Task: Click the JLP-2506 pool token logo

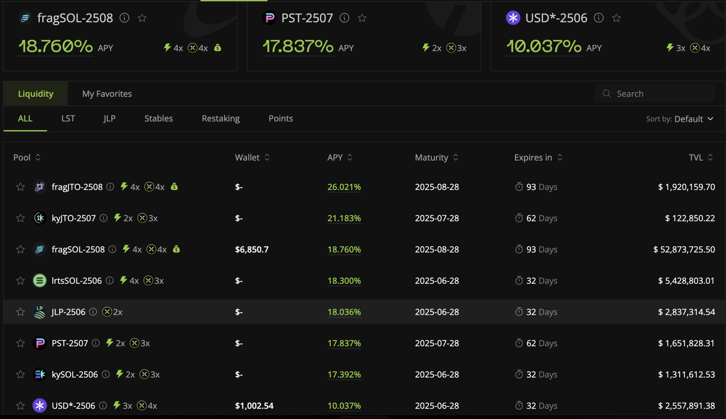Action: click(39, 312)
